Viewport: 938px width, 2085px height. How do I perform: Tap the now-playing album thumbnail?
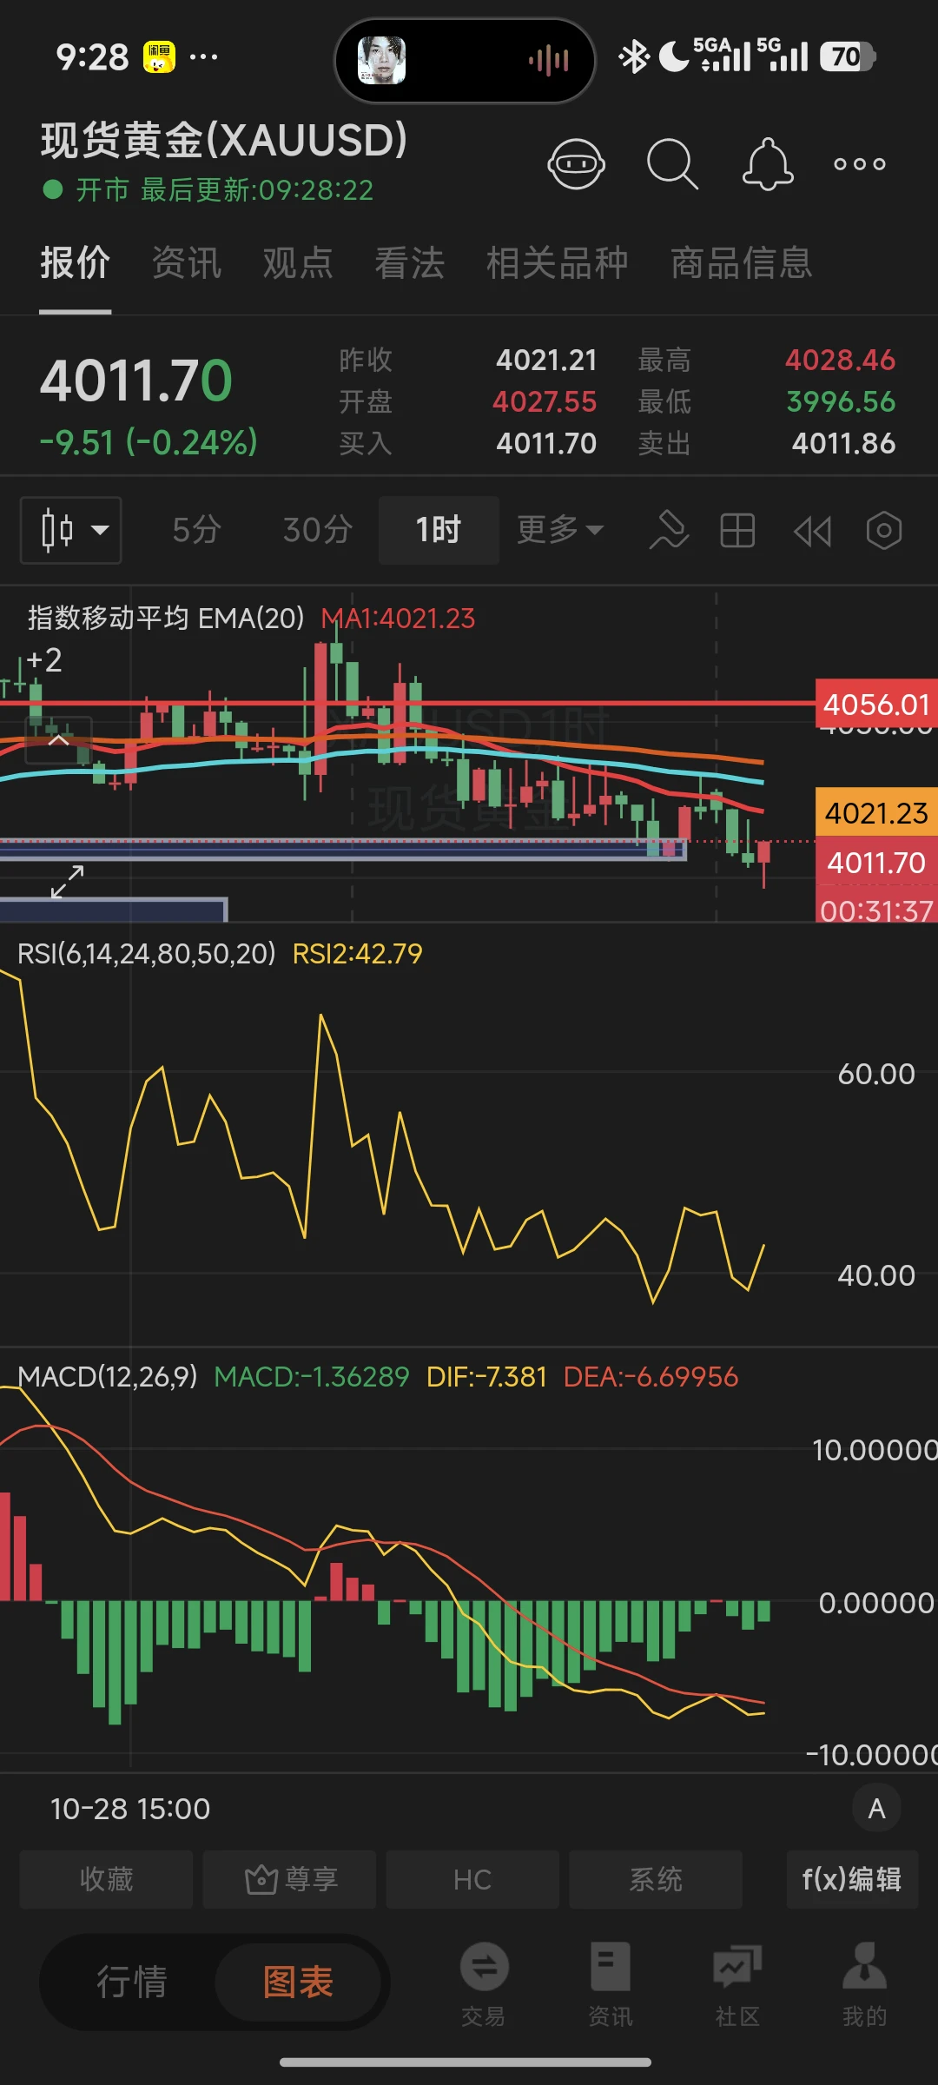click(382, 60)
